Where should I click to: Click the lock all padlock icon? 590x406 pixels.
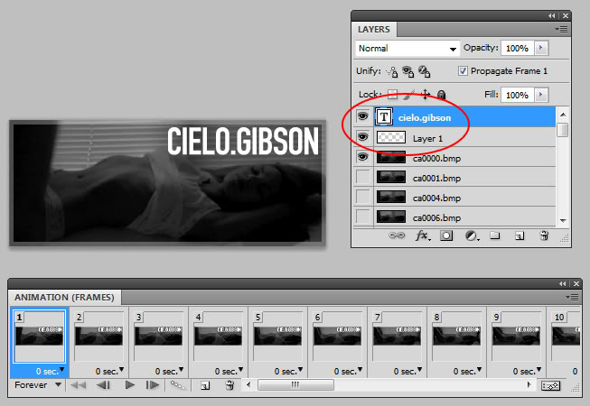pyautogui.click(x=441, y=94)
